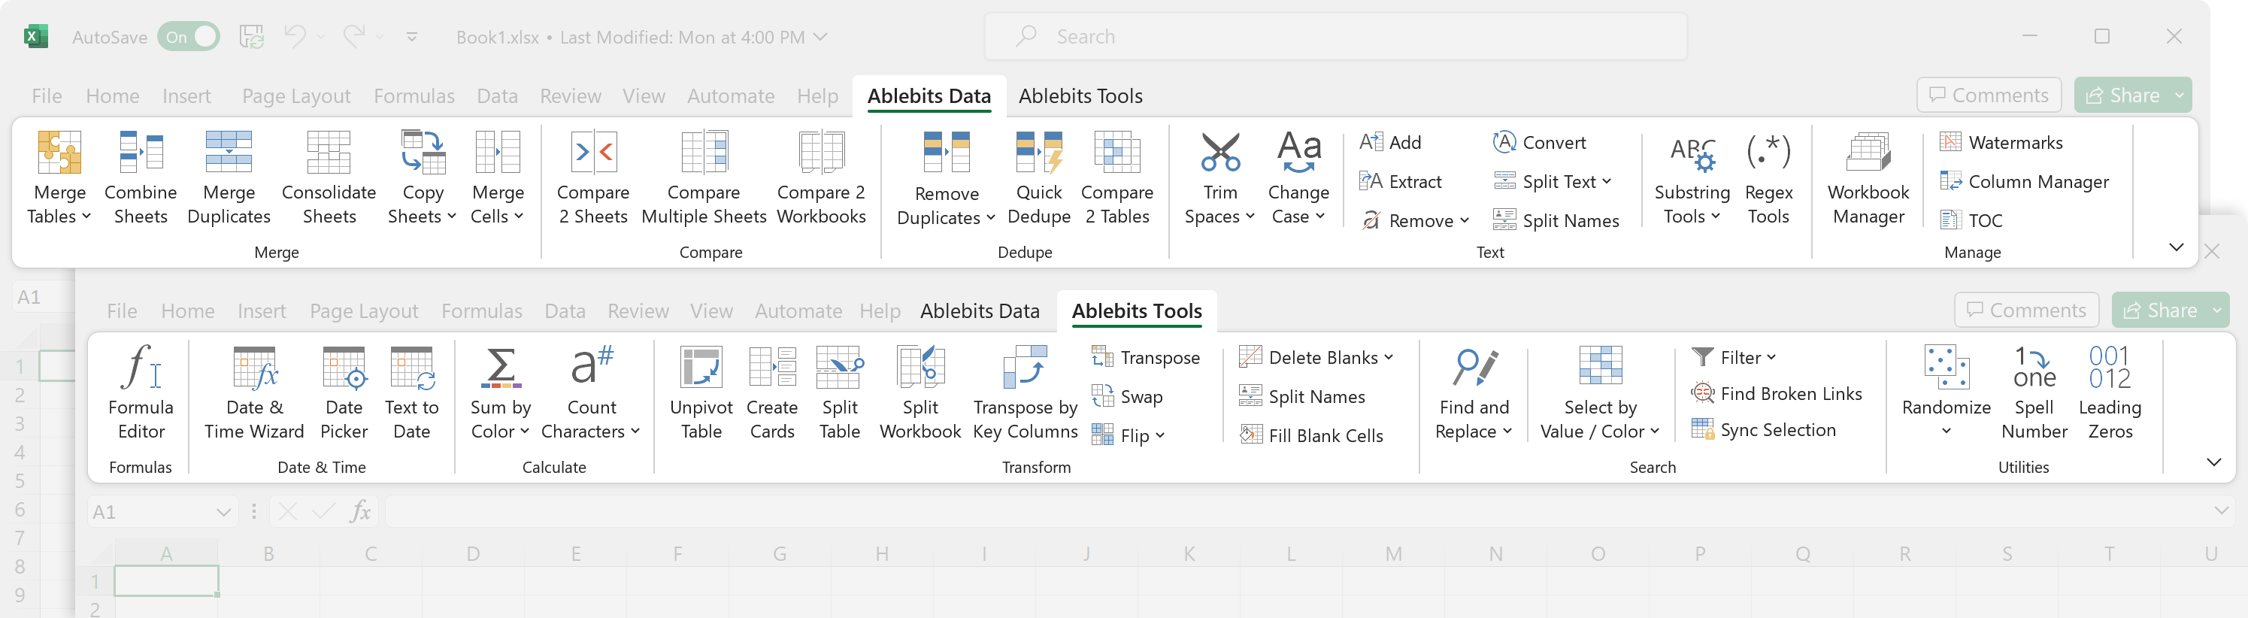The width and height of the screenshot is (2248, 618).
Task: Click the Spell Number utility
Action: (x=2033, y=392)
